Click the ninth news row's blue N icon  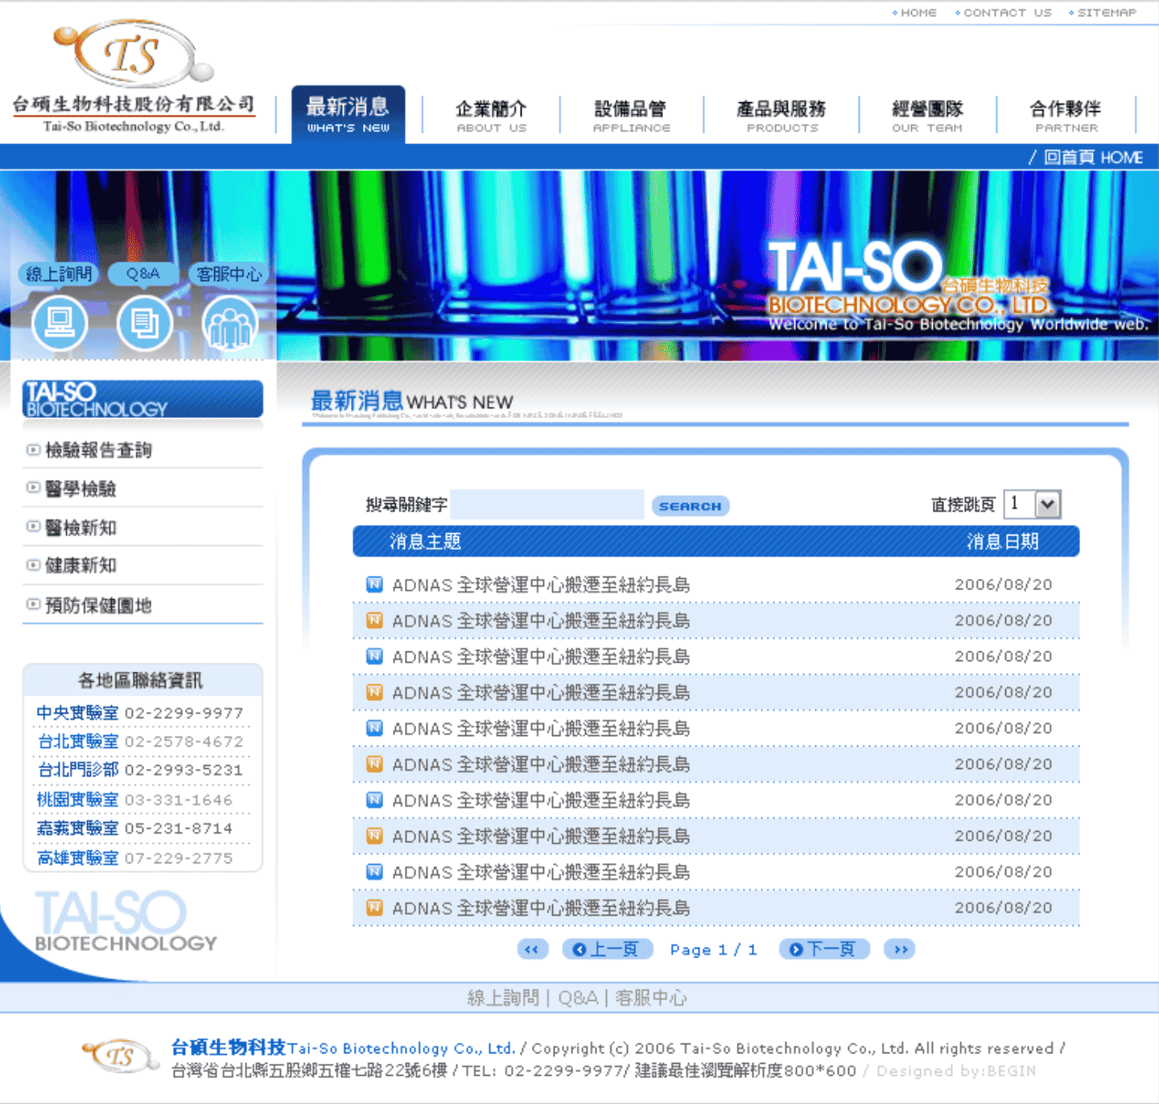pyautogui.click(x=374, y=871)
